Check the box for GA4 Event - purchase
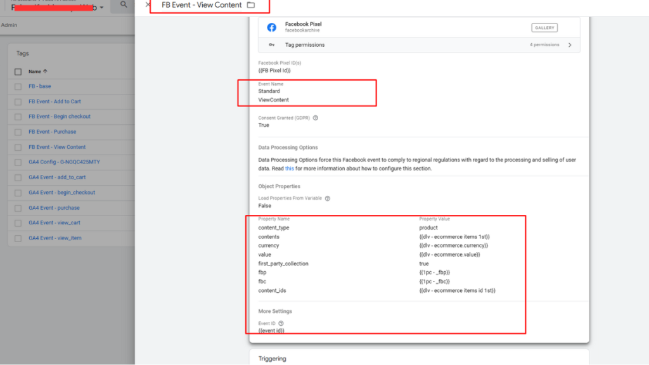The height and width of the screenshot is (365, 649). [x=18, y=208]
